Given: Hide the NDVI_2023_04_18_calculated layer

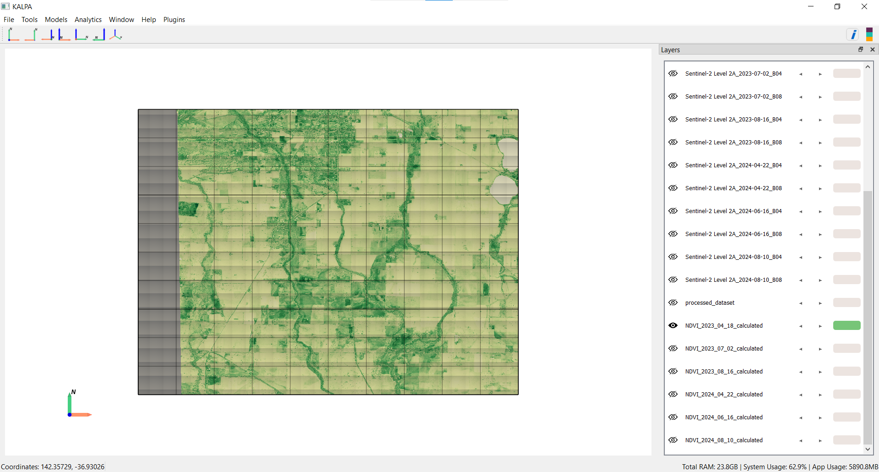Looking at the screenshot, I should pyautogui.click(x=673, y=325).
